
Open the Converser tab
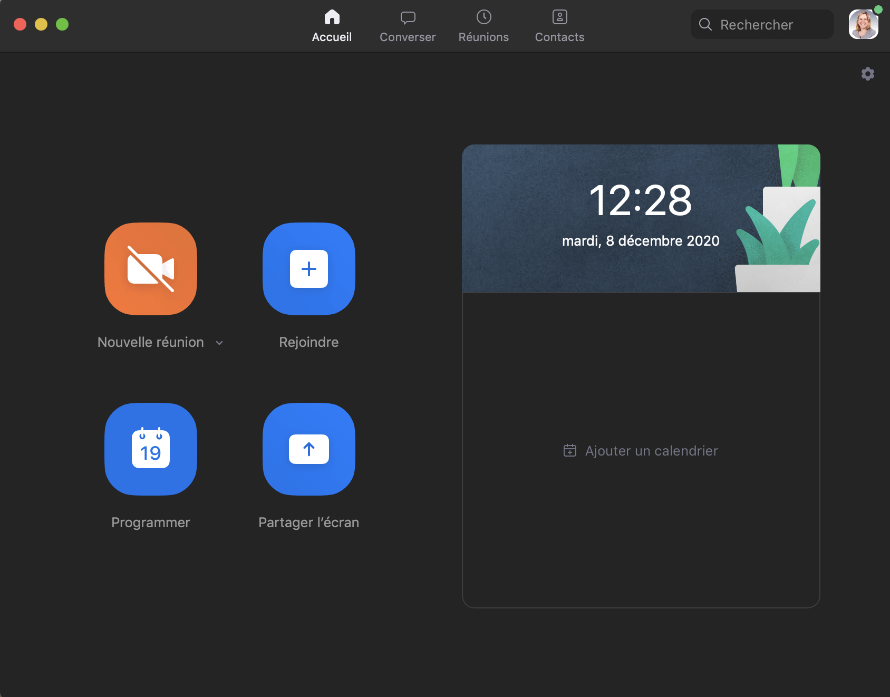(408, 26)
